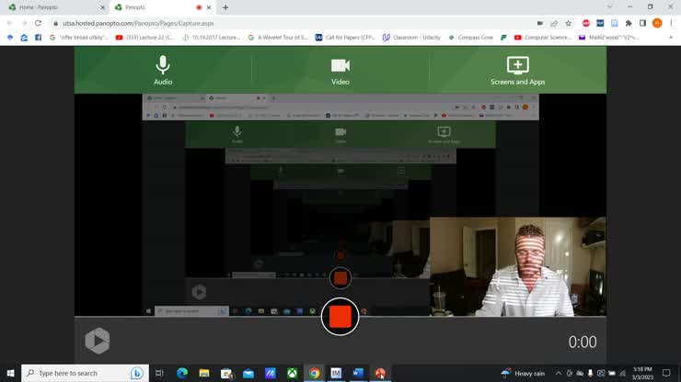Open the Xbox app on the taskbar
Screen dimensions: 681x382
click(x=293, y=373)
